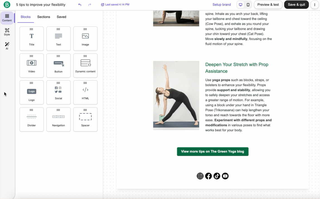This screenshot has width=320, height=199.
Task: Switch to desktop preview mode
Action: [241, 5]
